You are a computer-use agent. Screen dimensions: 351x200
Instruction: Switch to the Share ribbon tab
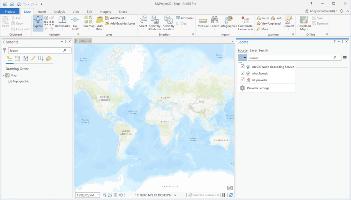[x=123, y=11]
